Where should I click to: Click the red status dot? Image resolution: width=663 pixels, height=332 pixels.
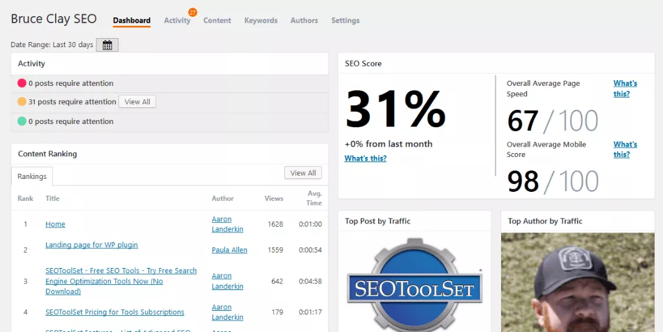pyautogui.click(x=22, y=83)
